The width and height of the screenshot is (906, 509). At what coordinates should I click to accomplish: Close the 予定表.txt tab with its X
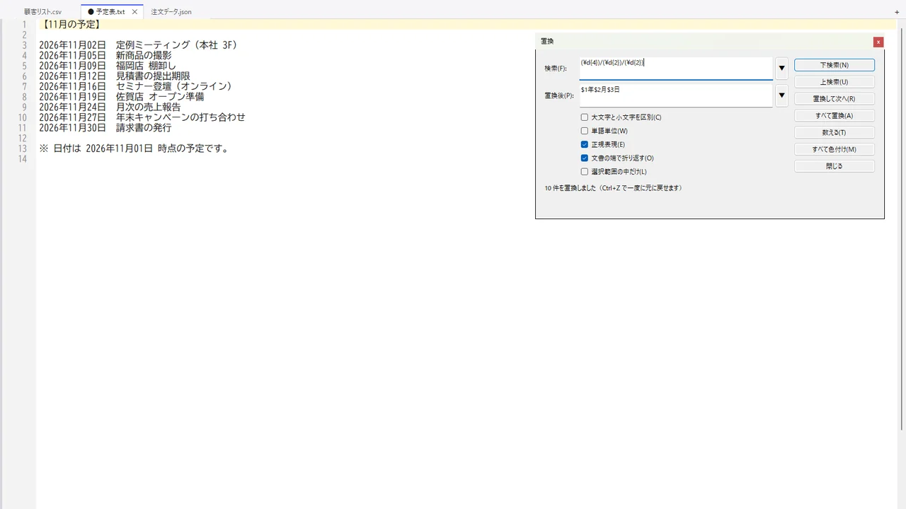[134, 12]
